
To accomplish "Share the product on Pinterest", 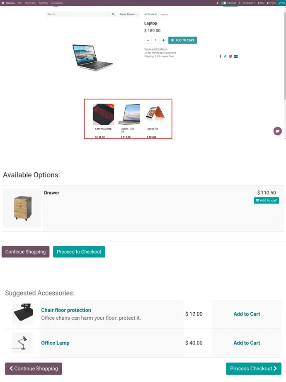I will pyautogui.click(x=230, y=56).
